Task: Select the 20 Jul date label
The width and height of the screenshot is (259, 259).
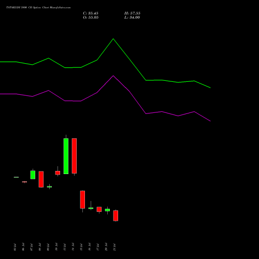Action: pyautogui.click(x=106, y=247)
